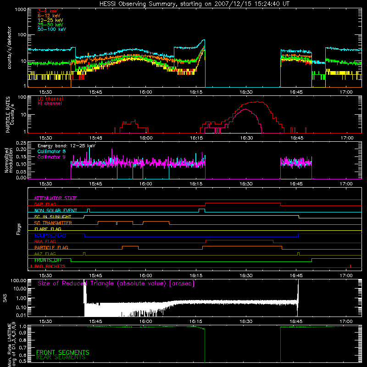Click the 1000 value on the counts axis
The image size is (367, 367).
20,10
